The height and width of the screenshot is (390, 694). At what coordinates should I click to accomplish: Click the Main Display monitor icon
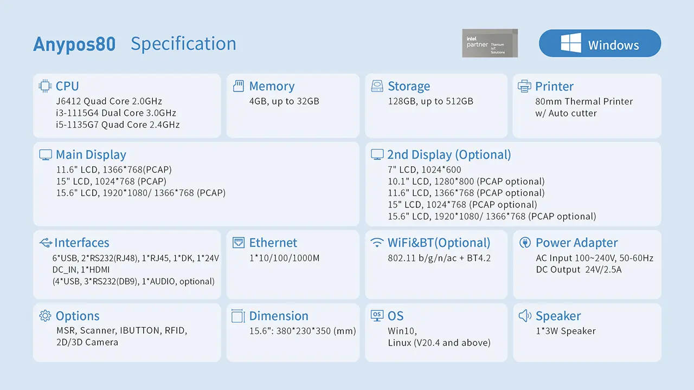click(46, 155)
